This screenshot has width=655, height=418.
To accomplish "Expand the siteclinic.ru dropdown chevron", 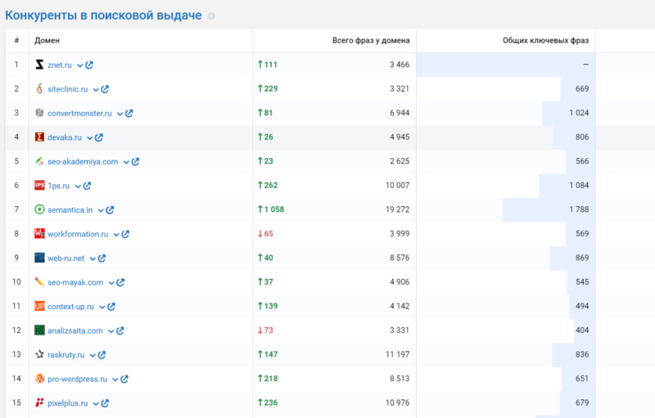I will (96, 90).
